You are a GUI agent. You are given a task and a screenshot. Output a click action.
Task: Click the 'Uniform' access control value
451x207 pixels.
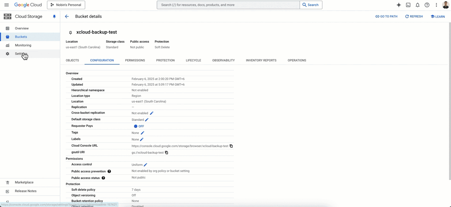[137, 165]
